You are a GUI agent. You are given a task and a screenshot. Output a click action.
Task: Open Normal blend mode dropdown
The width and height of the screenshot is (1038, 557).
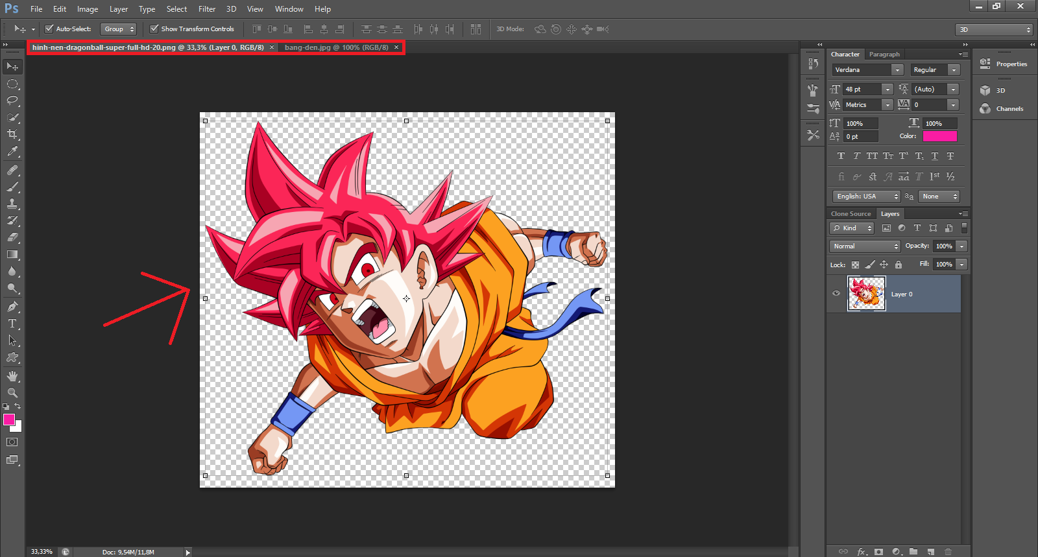(x=865, y=246)
